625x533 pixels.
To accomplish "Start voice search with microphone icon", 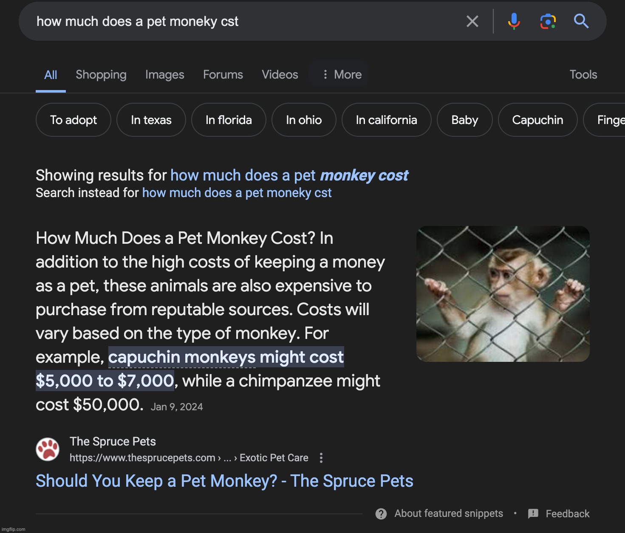I will [514, 21].
